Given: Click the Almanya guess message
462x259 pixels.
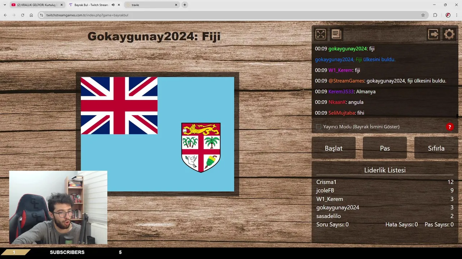Looking at the screenshot, I should pyautogui.click(x=366, y=91).
